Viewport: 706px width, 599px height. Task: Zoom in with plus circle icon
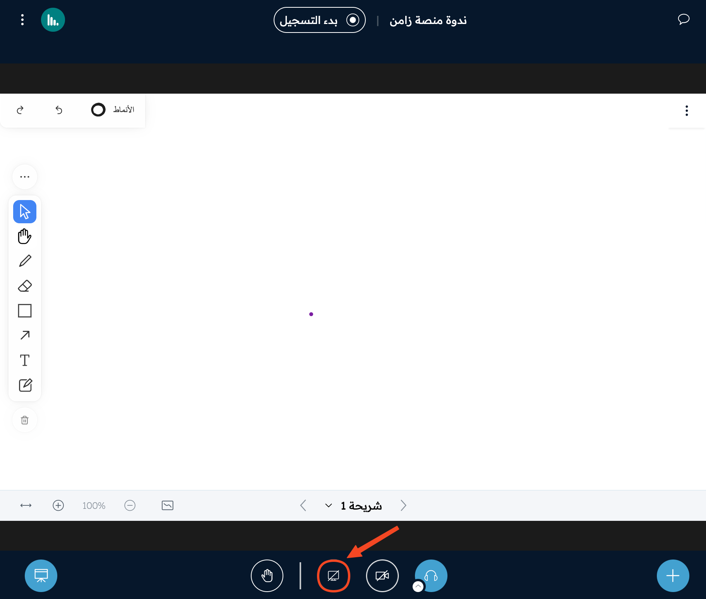pyautogui.click(x=58, y=505)
